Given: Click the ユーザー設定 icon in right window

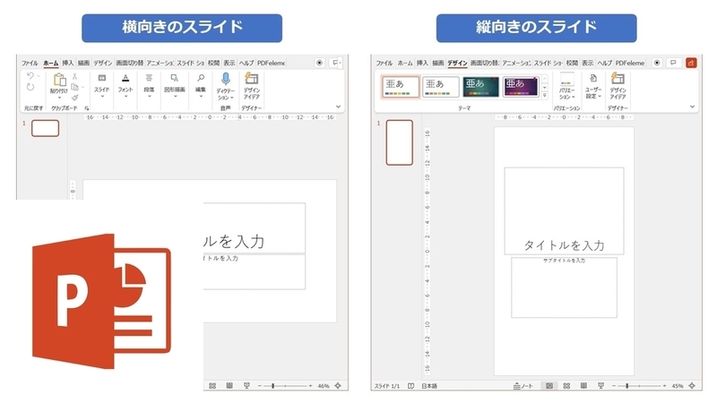Looking at the screenshot, I should [x=593, y=78].
